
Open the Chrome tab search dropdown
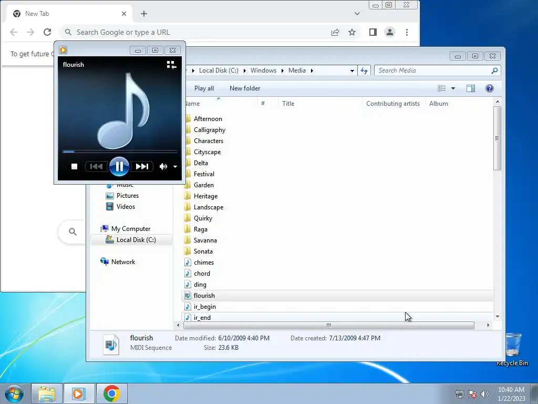(x=357, y=14)
